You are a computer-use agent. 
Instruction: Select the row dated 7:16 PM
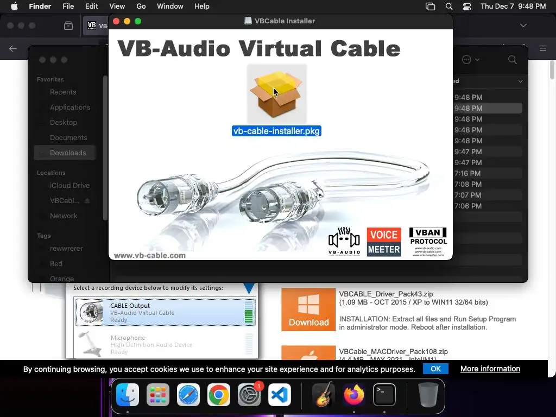(x=488, y=173)
